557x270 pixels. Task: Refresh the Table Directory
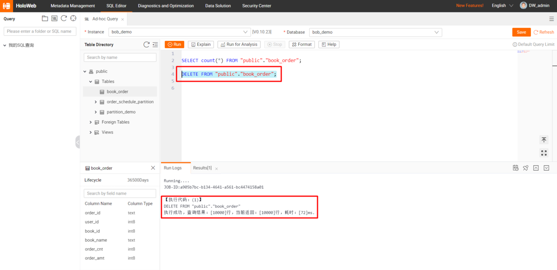[147, 45]
